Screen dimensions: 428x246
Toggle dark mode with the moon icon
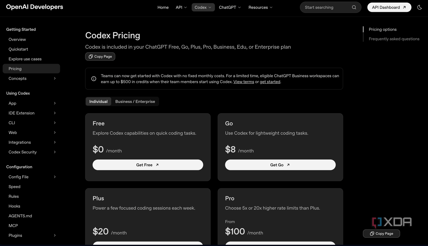419,7
